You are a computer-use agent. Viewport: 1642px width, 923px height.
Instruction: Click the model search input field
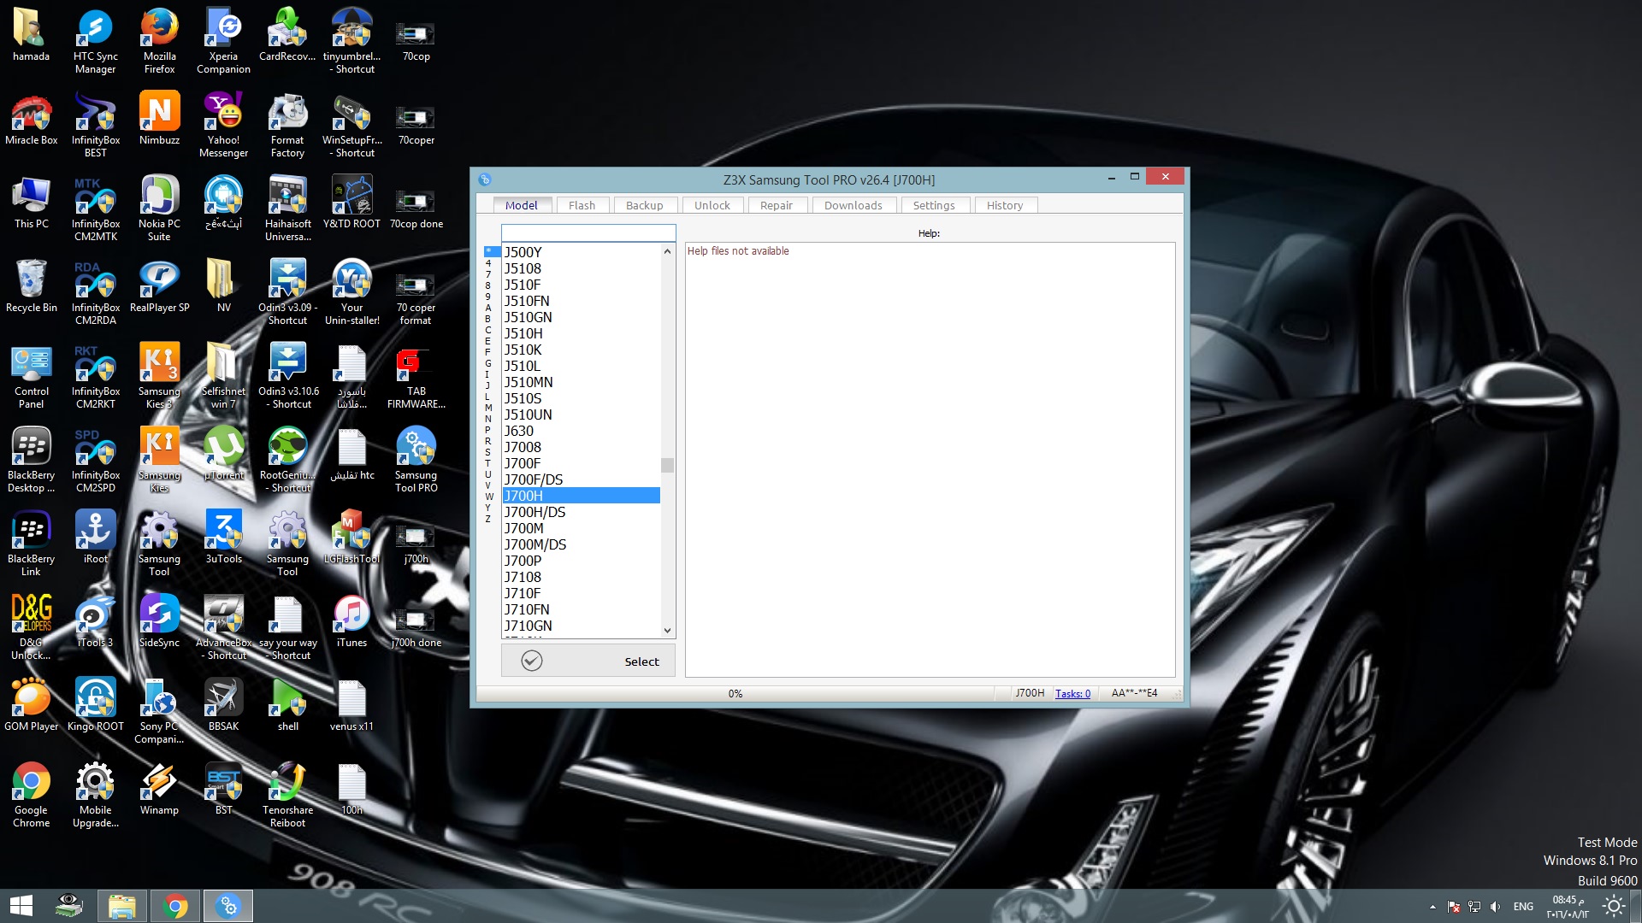[588, 232]
